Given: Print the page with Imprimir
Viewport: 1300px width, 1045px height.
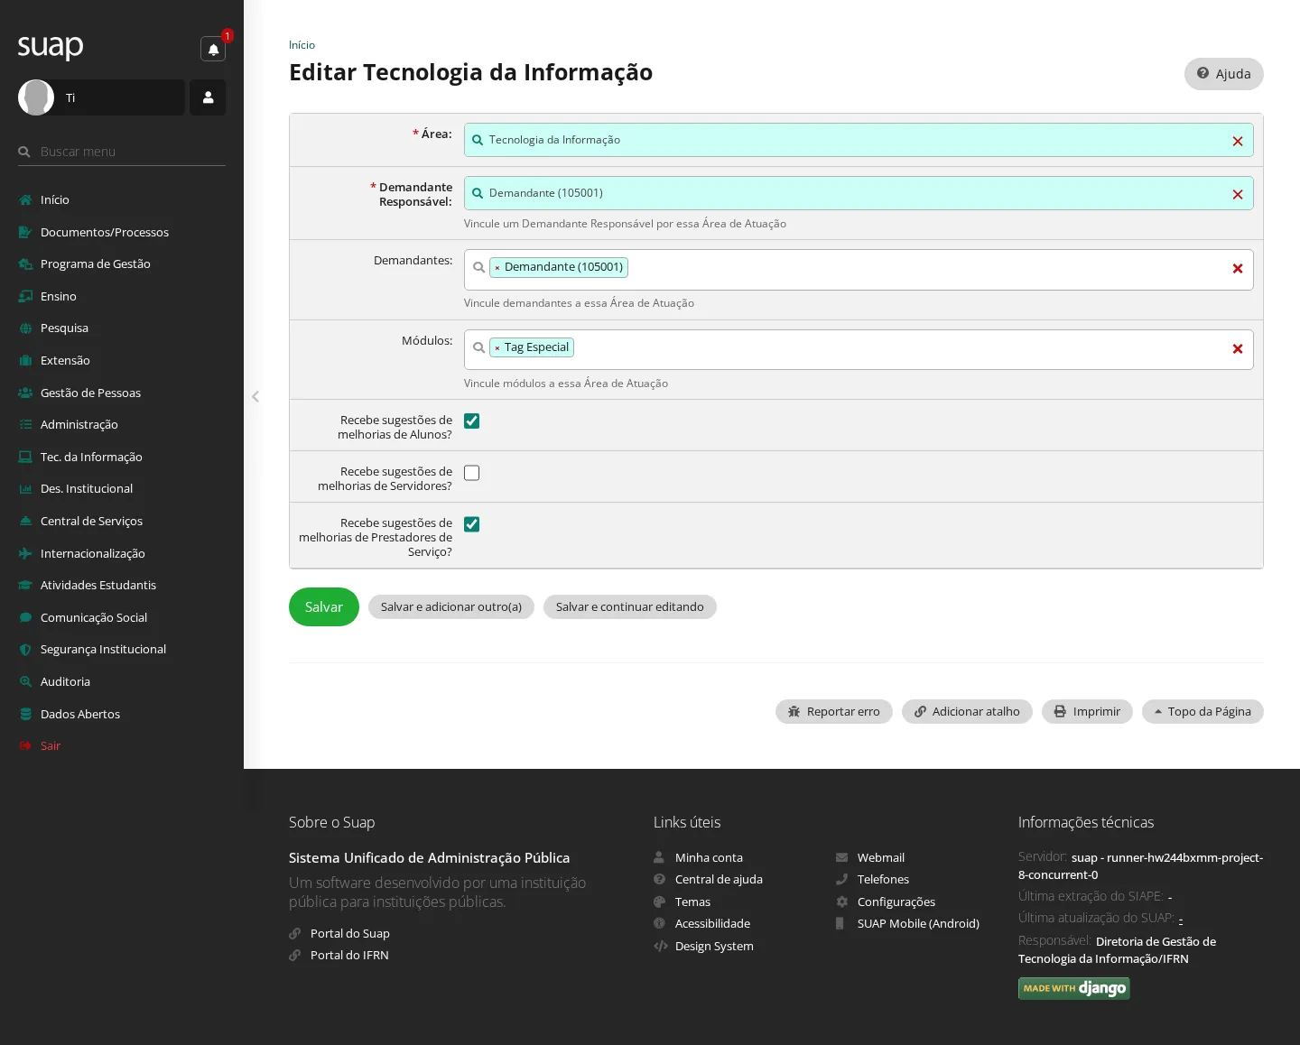Looking at the screenshot, I should pyautogui.click(x=1087, y=712).
